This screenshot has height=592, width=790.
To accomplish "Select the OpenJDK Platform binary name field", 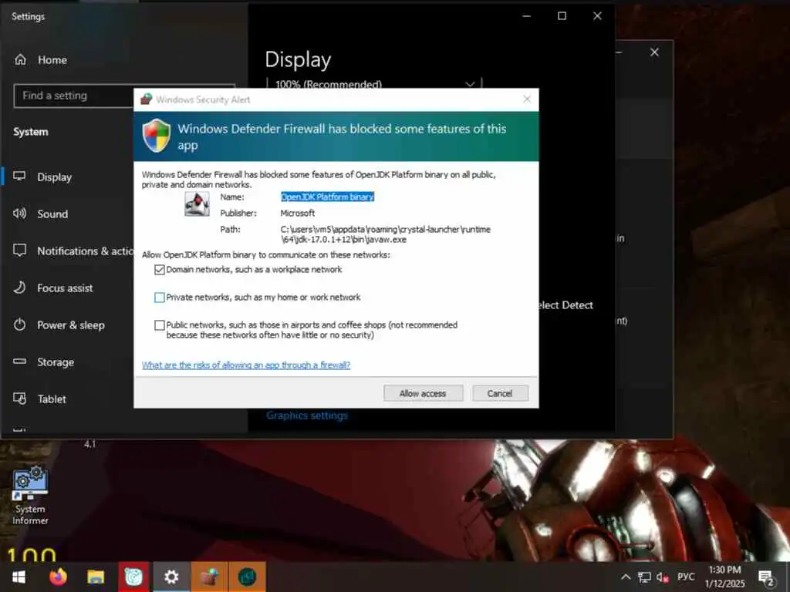I will pos(327,197).
